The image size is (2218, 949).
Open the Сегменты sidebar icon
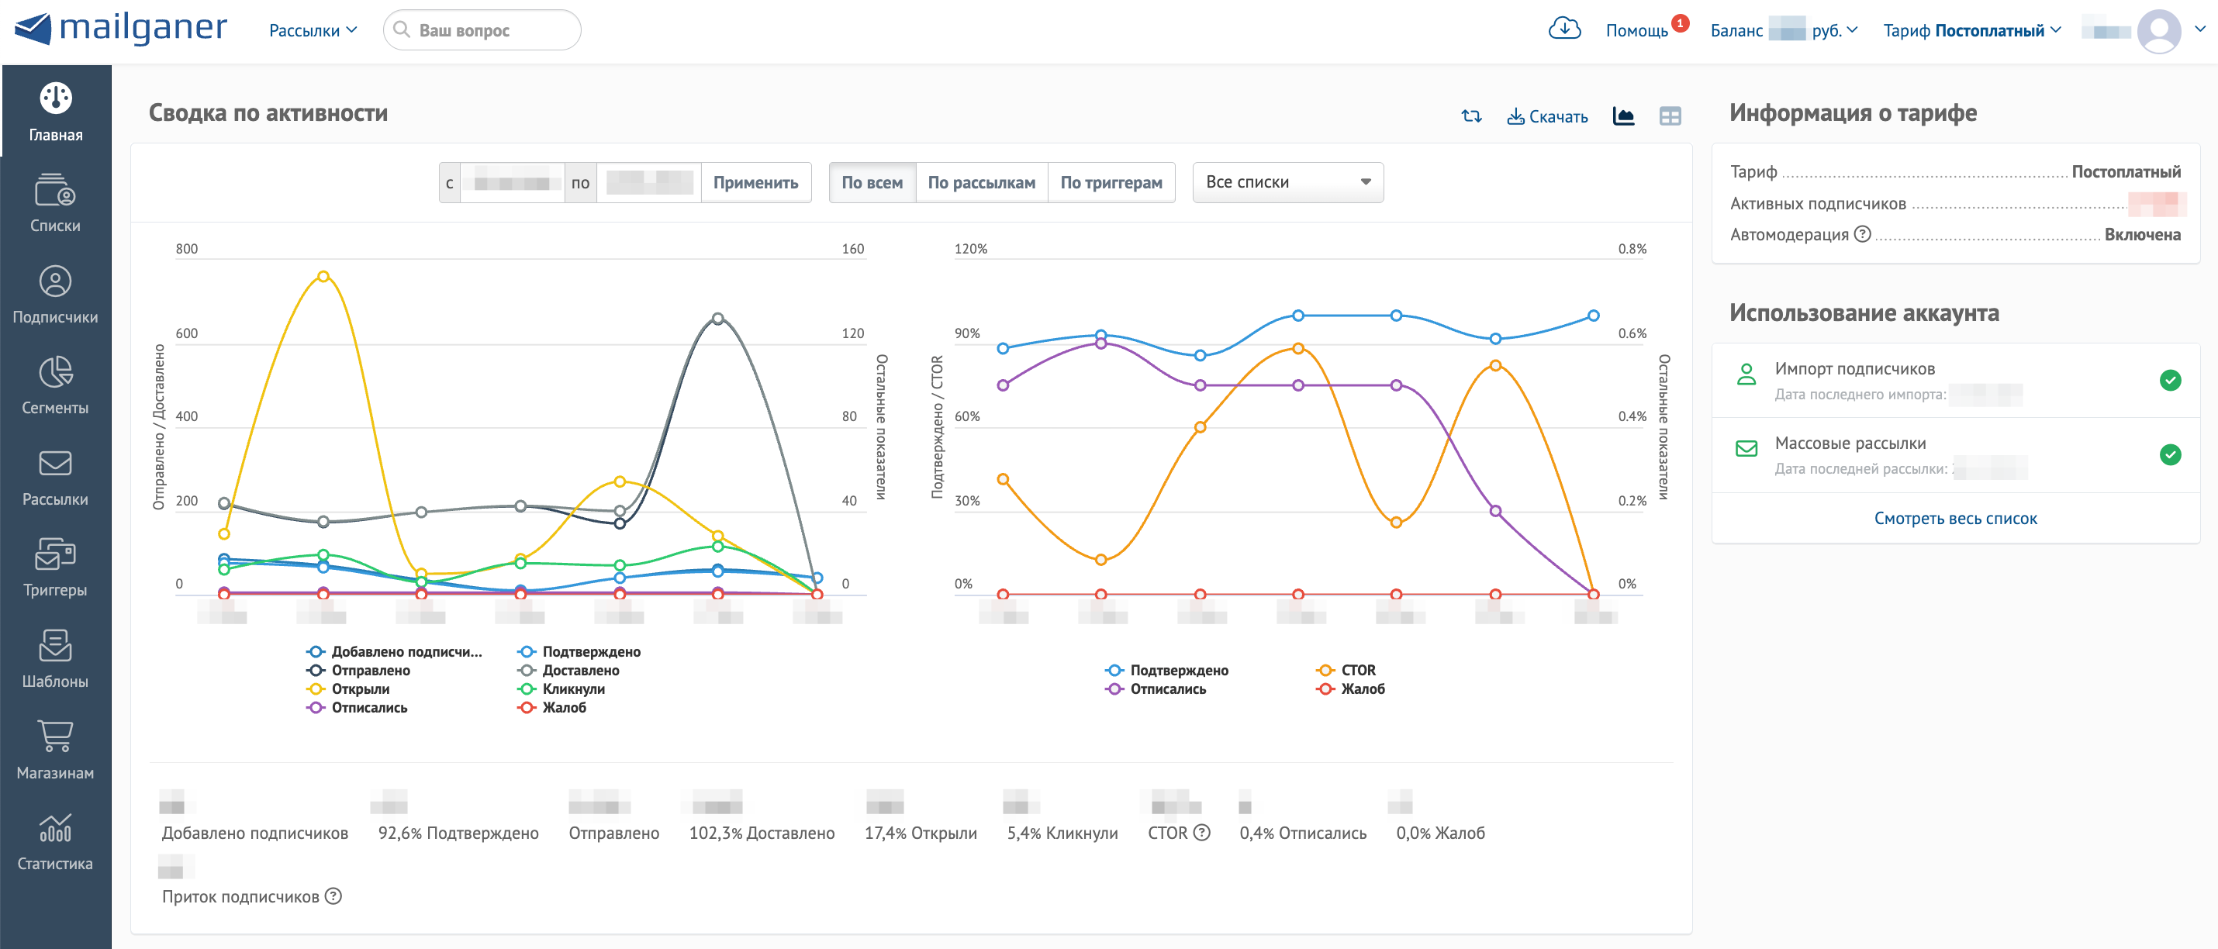(55, 385)
